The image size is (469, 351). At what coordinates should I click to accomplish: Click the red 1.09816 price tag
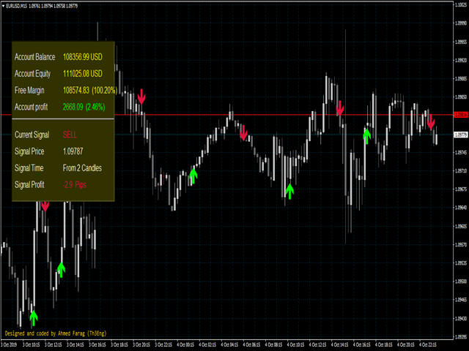(x=461, y=115)
